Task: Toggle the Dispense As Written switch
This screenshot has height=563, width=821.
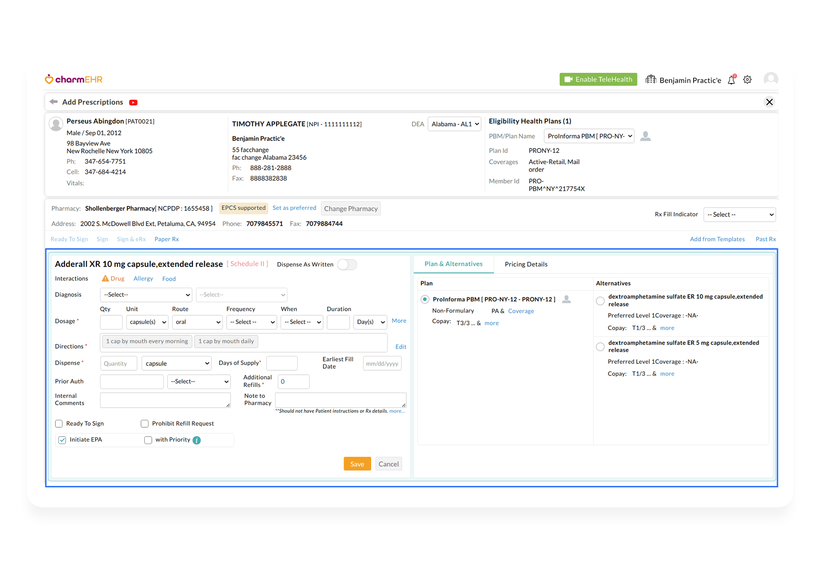Action: [x=347, y=265]
